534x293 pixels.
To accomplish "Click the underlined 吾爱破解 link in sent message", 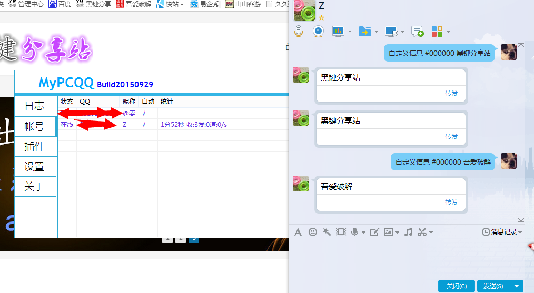I will pyautogui.click(x=477, y=163).
